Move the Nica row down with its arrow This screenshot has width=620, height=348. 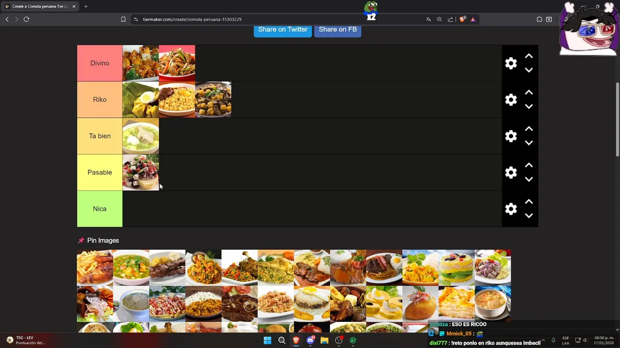click(529, 216)
